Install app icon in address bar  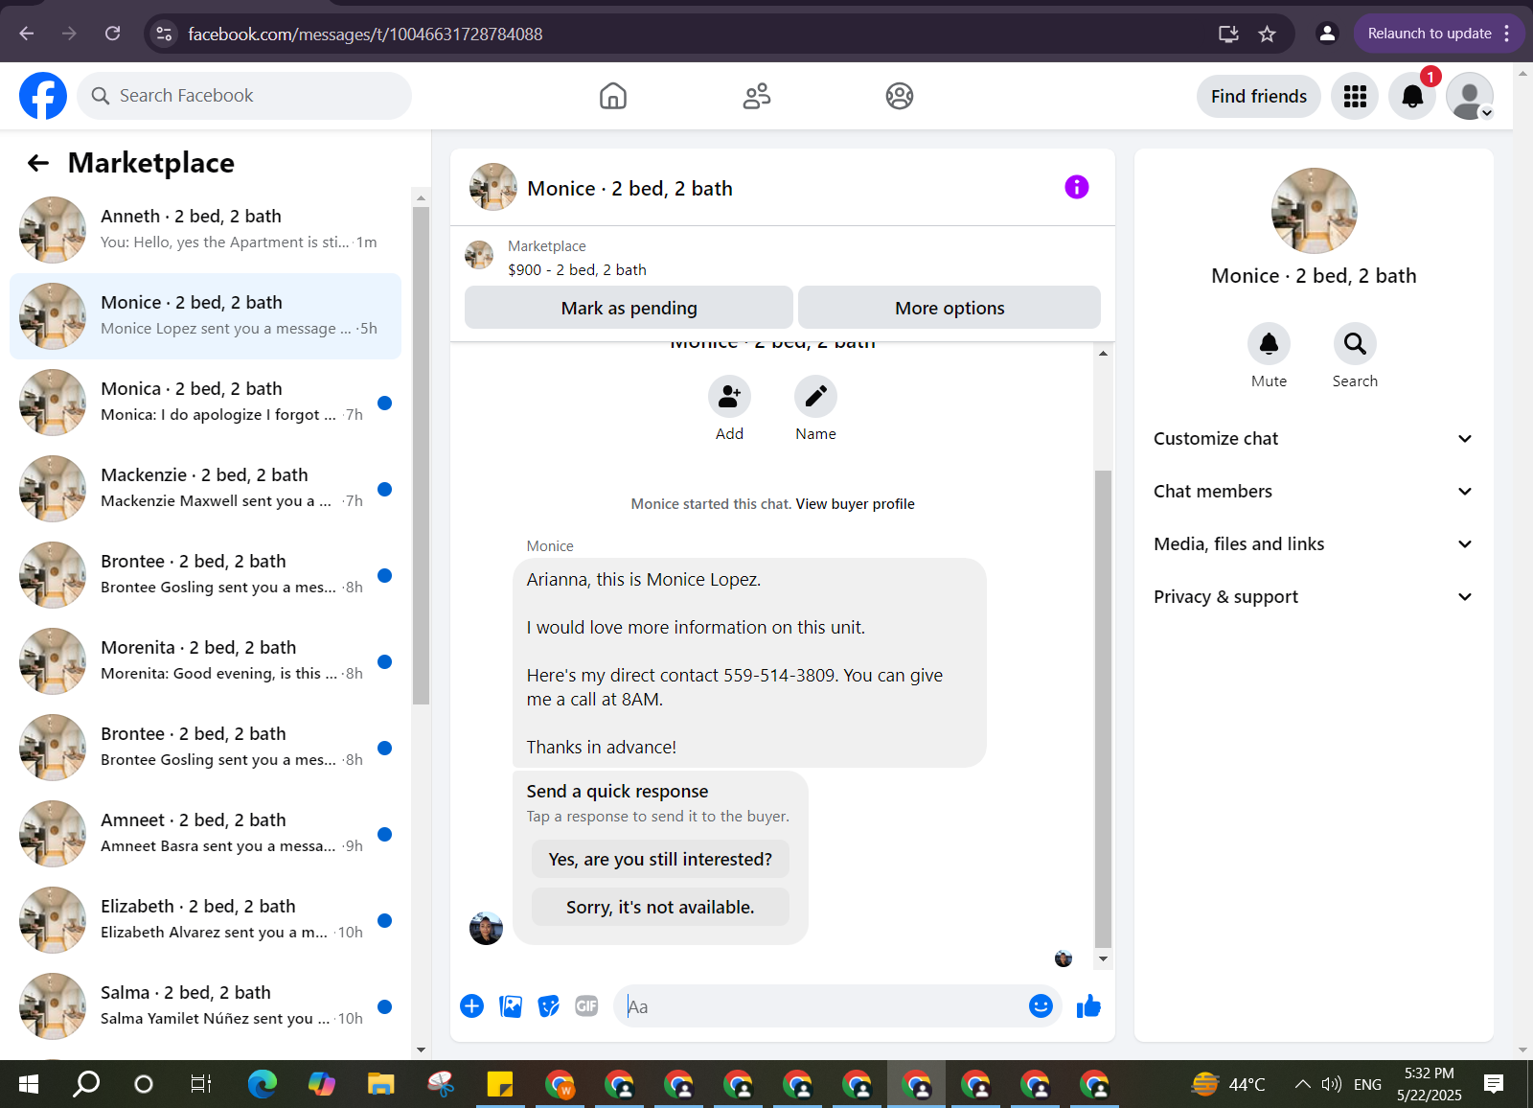click(x=1228, y=35)
